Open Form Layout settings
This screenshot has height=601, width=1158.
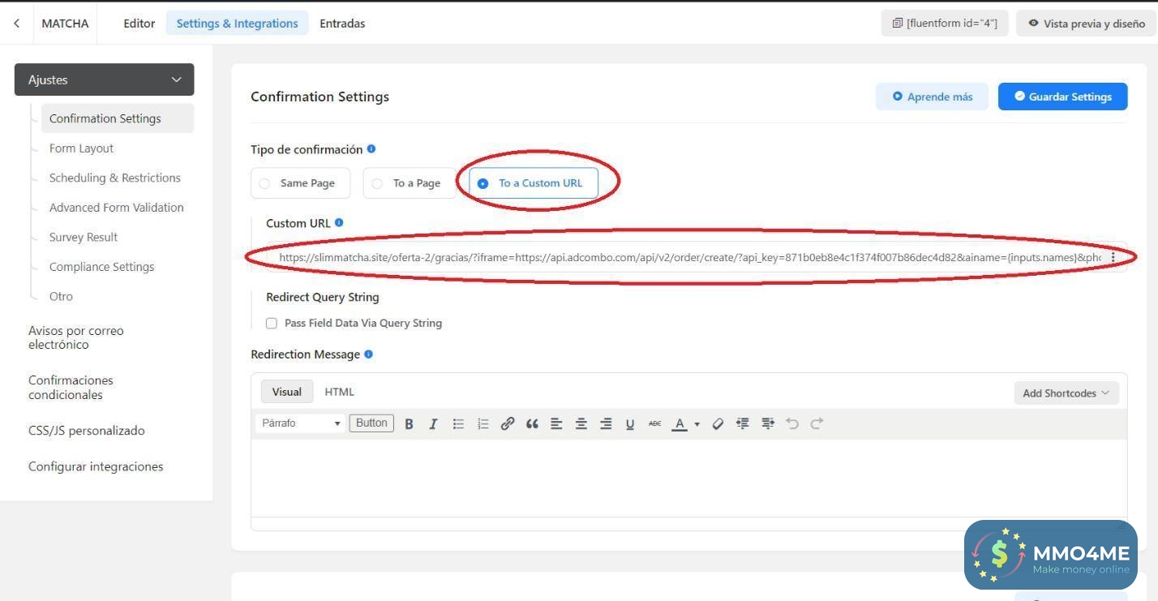click(81, 148)
